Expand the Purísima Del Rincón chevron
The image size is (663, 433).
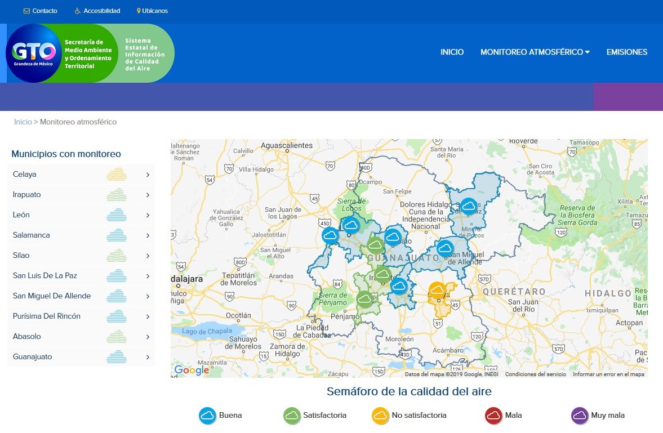click(x=148, y=316)
